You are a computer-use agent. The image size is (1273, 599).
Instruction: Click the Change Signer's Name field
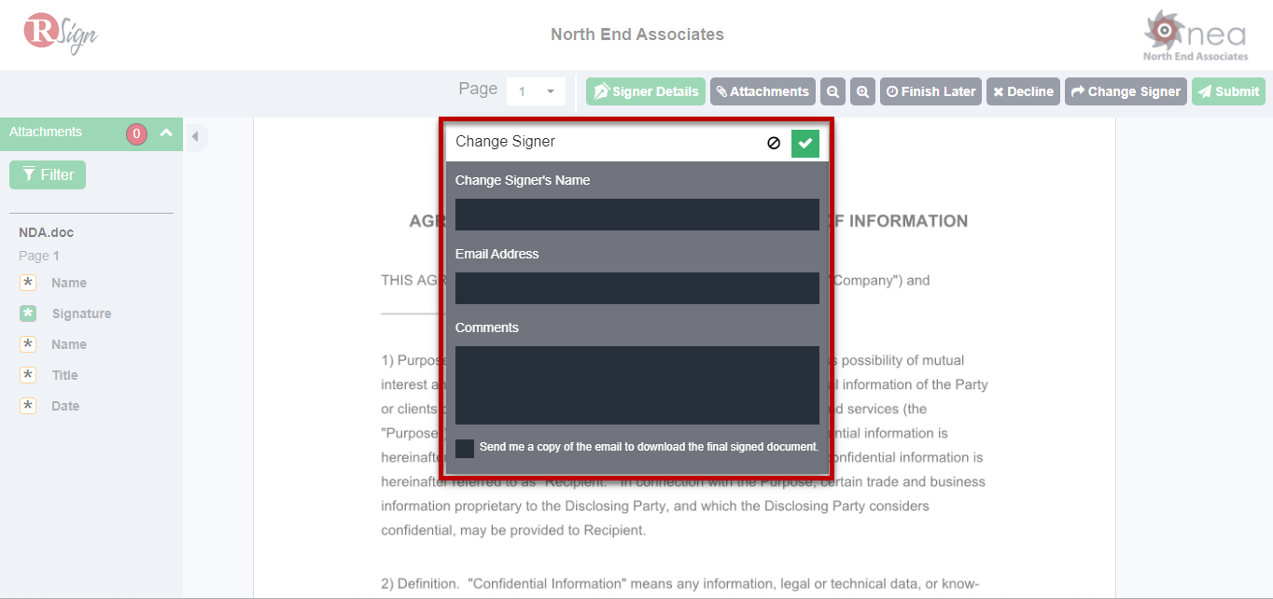click(x=636, y=215)
